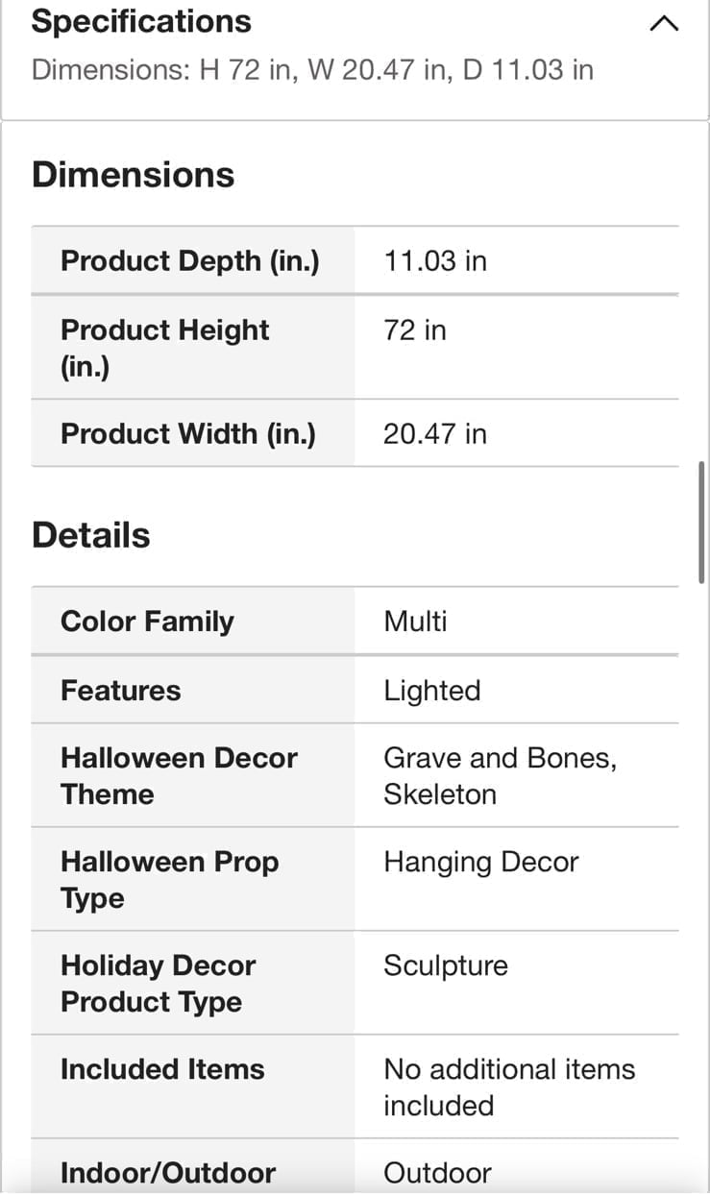Viewport: 710px width, 1196px height.
Task: Click the Grave and Bones, Skeleton value
Action: click(x=501, y=775)
